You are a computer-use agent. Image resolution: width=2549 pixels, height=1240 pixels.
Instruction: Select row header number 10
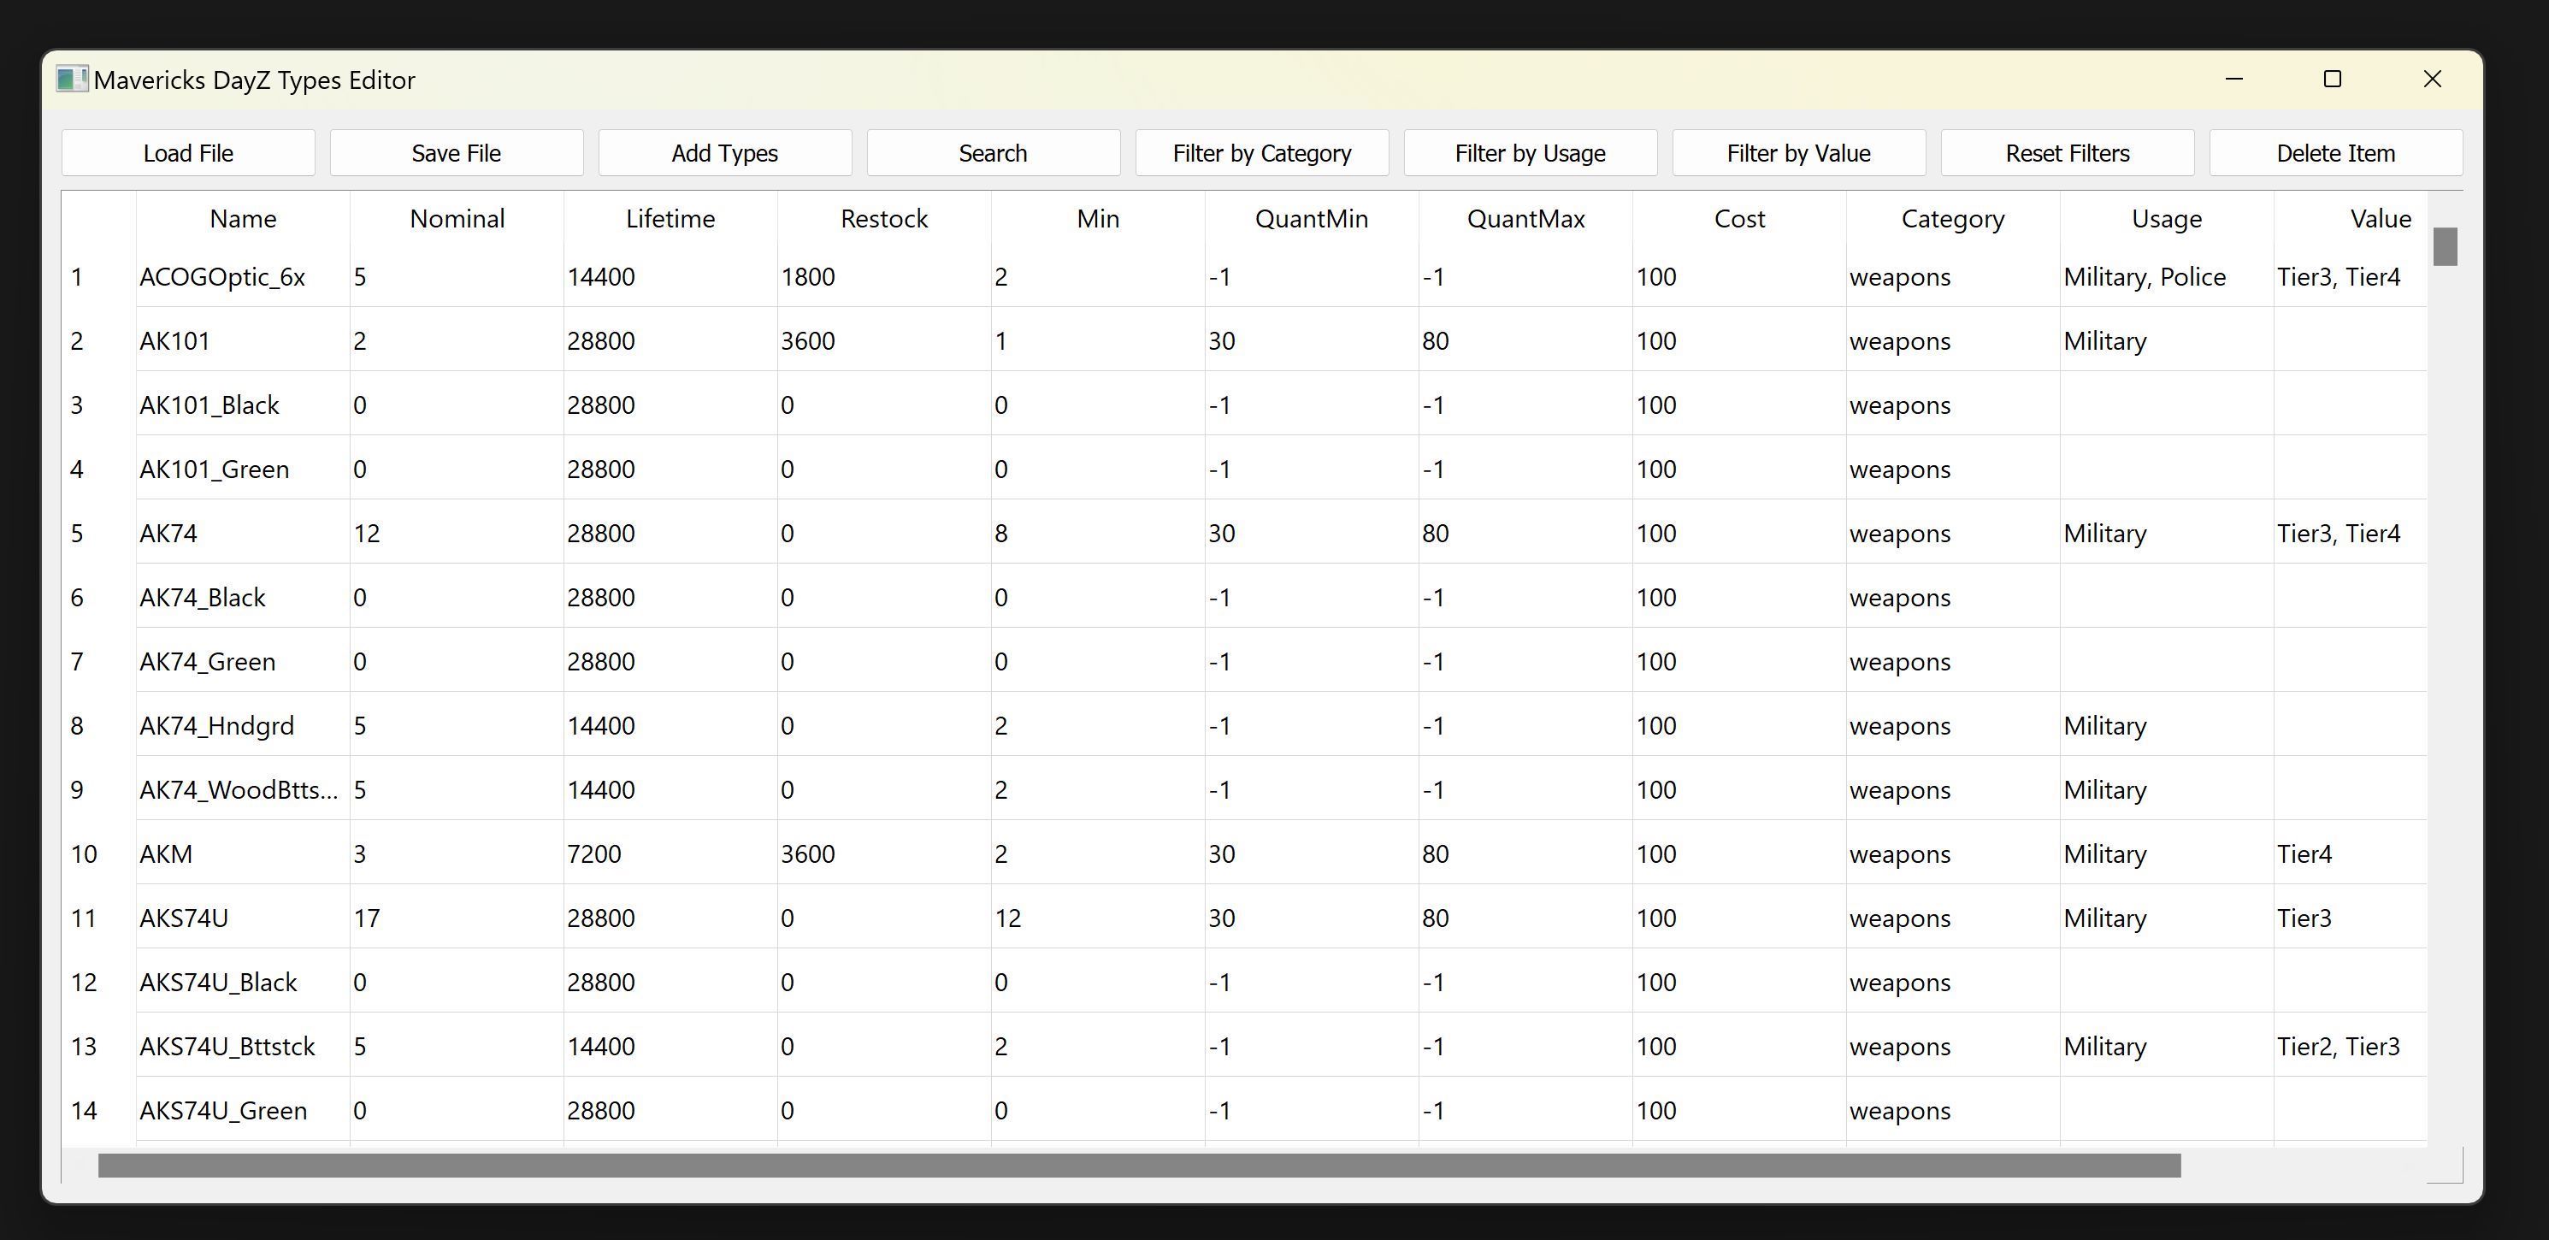pos(99,854)
